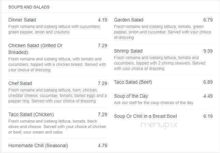Click Soup of the Day
Screen dimensions: 220x153
coord(131,96)
